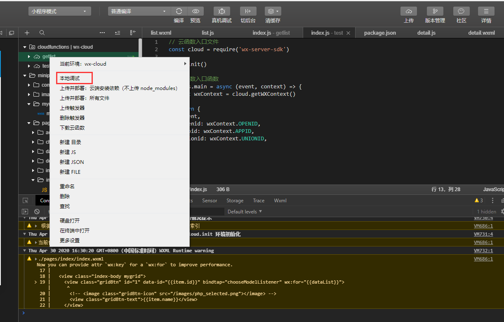The width and height of the screenshot is (504, 322).
Task: Click the 清缓存 layers icon
Action: coord(270,11)
